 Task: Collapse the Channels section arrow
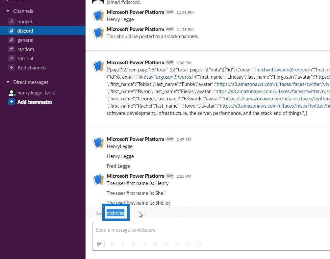pos(8,11)
